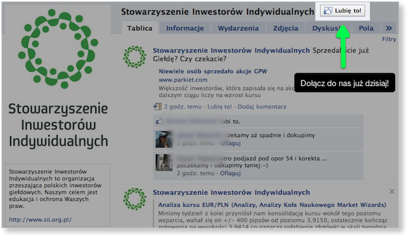This screenshot has width=408, height=237.
Task: Open article Niewiele osób sprzedało akcje GPW
Action: tap(213, 72)
